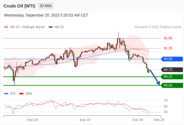Click the MA 20 + Bollinger Bands swatch

pos(6,27)
